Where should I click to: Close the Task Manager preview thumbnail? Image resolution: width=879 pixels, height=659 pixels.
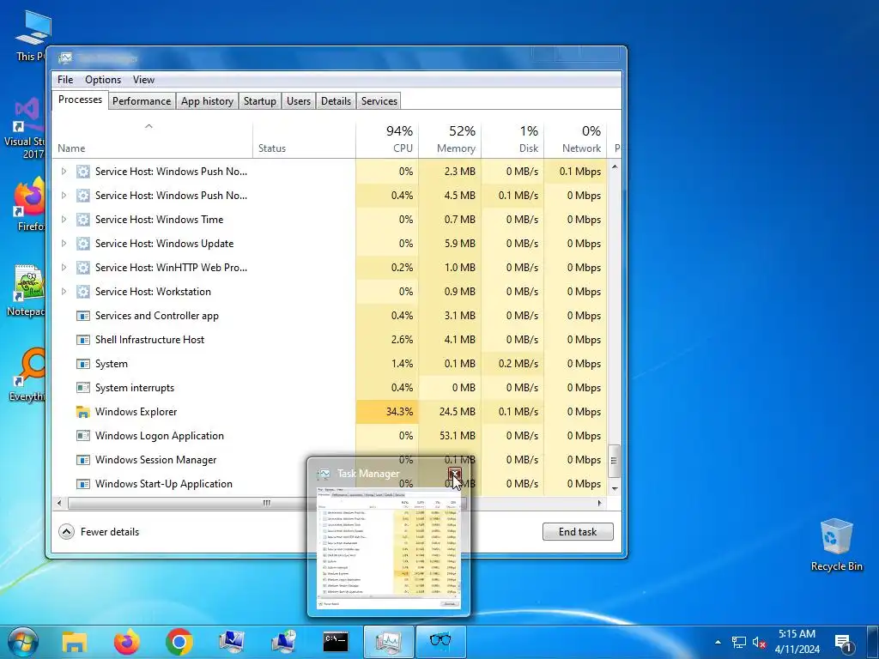[455, 474]
